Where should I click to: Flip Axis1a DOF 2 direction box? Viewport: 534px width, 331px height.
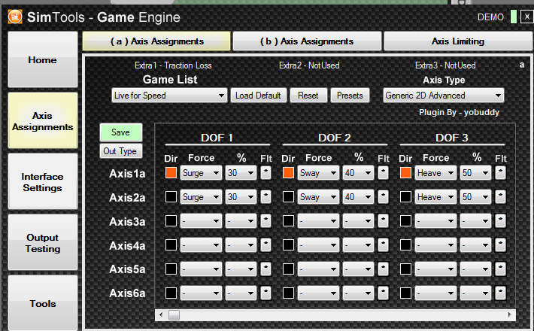(x=289, y=173)
